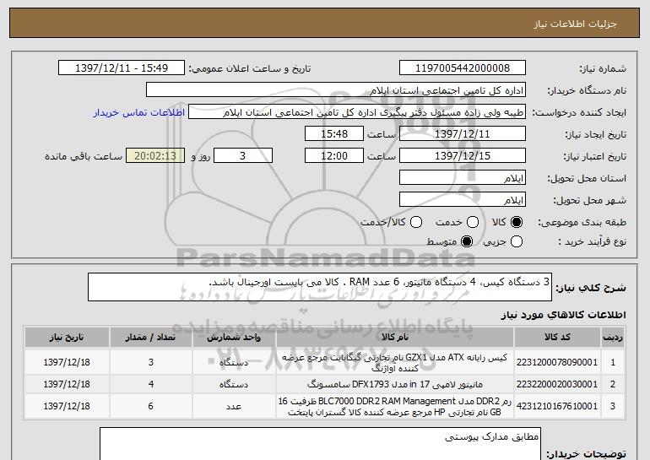Viewport: 650px width, 460px height.
Task: Click the نام کالا column header
Action: (395, 338)
